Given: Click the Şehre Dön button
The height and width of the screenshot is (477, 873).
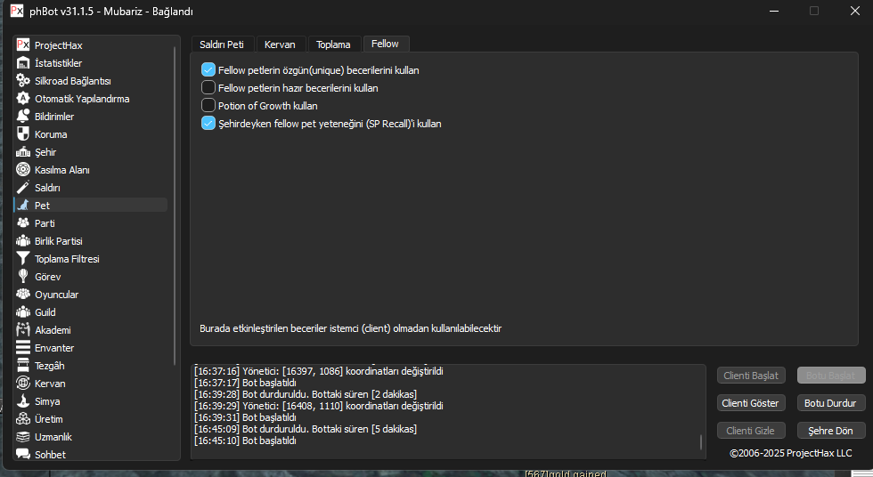Looking at the screenshot, I should coord(830,431).
